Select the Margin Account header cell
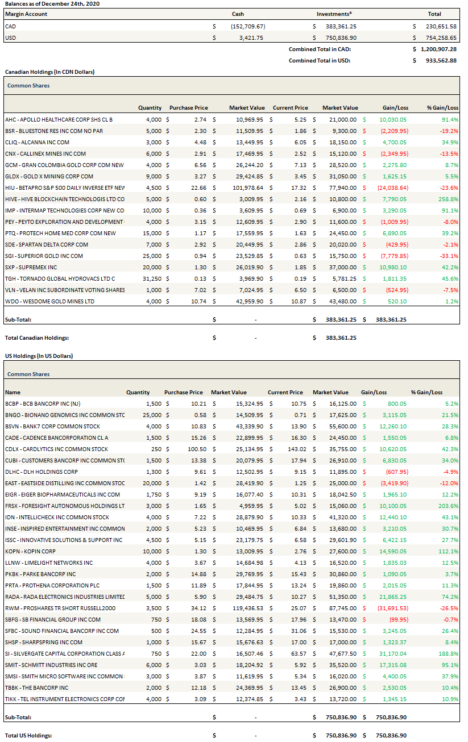Screen dimensions: 468x742 [26, 14]
